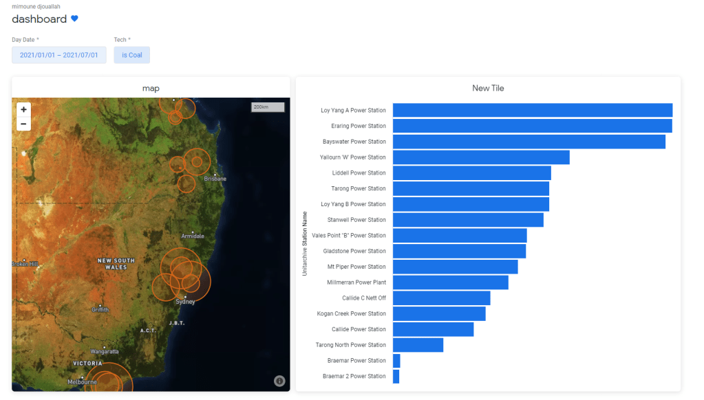Click the Millmerran Power Plant bar
Screen dimensions: 704x400
coord(450,282)
